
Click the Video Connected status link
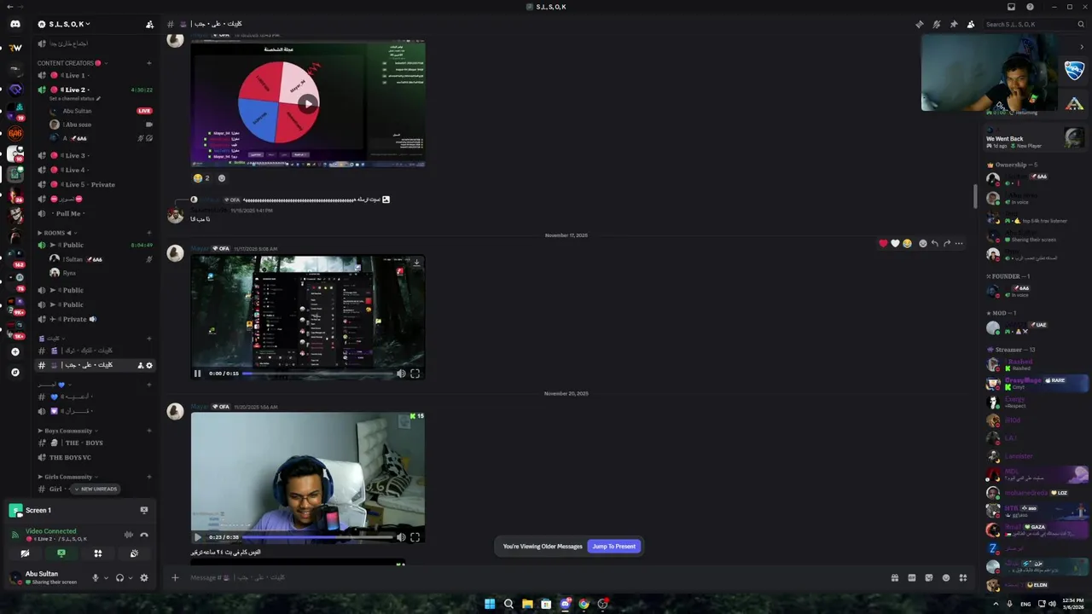(x=50, y=530)
